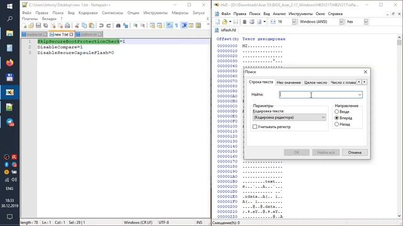Image resolution: width=403 pixels, height=226 pixels.
Task: Click 'Отмена' button in search dialog
Action: click(x=355, y=153)
